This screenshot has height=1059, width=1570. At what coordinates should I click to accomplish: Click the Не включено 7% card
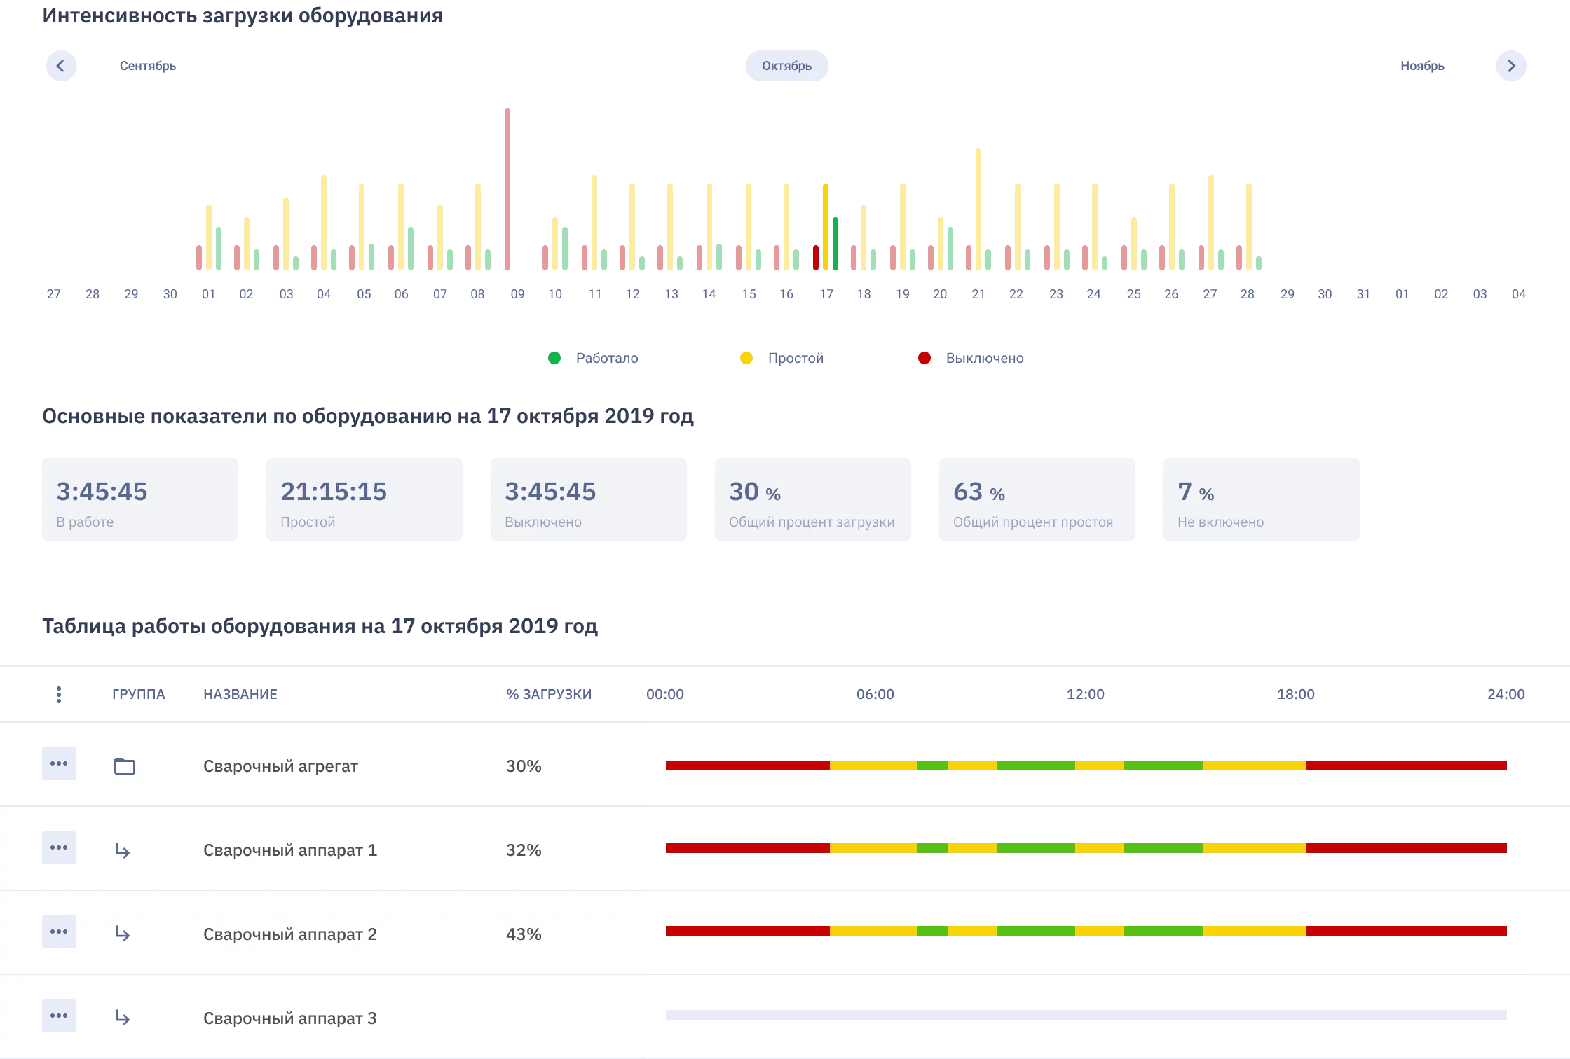[1262, 499]
